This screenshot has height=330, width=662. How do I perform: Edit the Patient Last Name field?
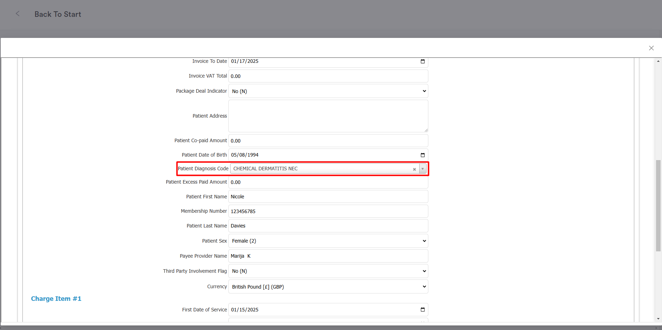click(x=328, y=226)
